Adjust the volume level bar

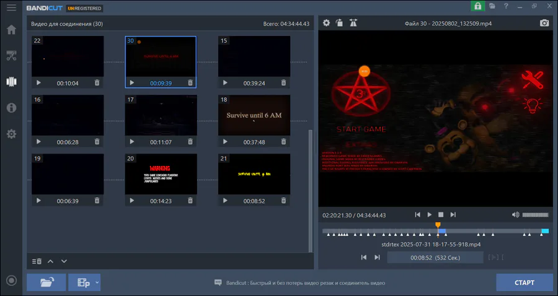[536, 215]
